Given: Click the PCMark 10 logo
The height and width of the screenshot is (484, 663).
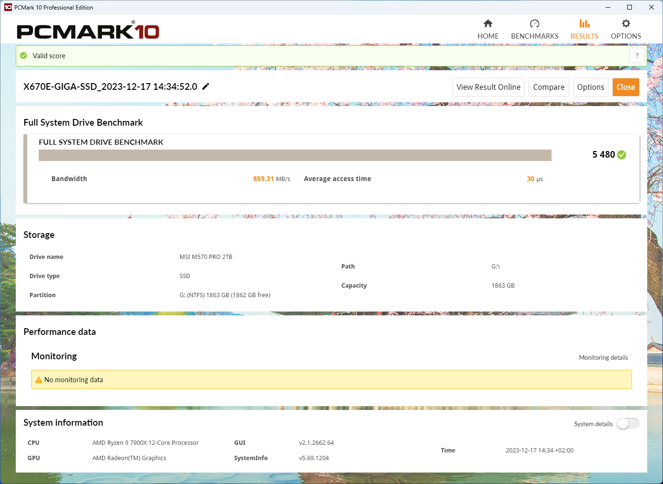Looking at the screenshot, I should point(88,31).
